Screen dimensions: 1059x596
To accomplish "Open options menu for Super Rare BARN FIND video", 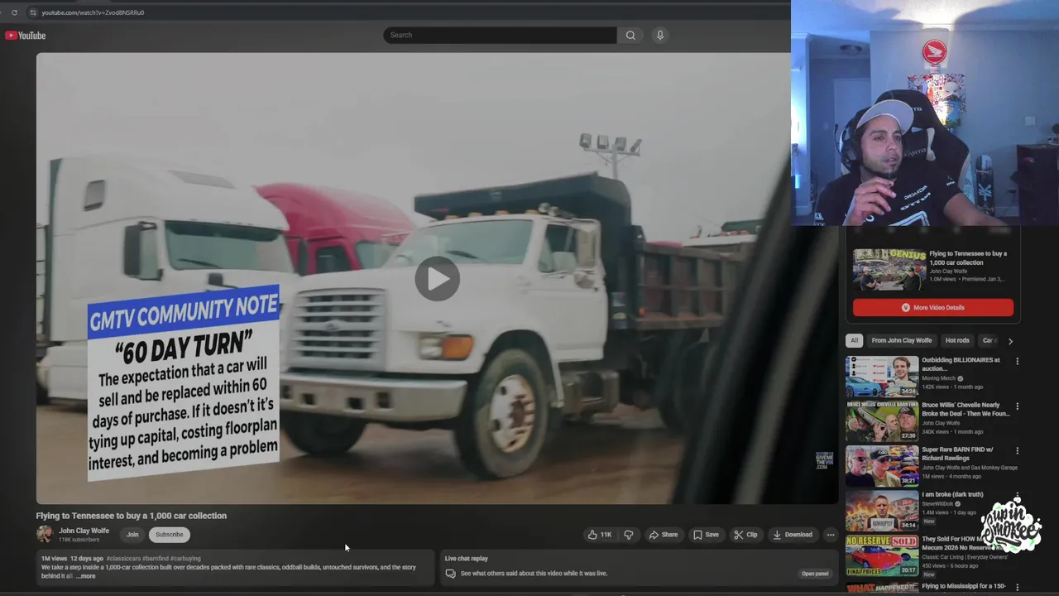I will (x=1017, y=451).
